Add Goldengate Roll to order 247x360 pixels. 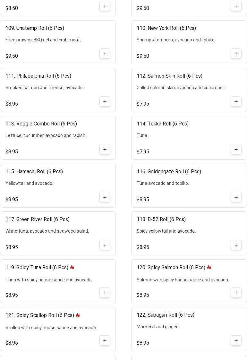(236, 197)
